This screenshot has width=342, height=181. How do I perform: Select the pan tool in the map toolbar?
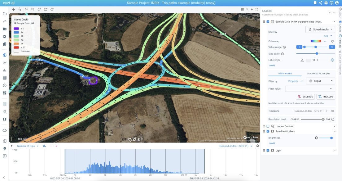[x=13, y=9]
